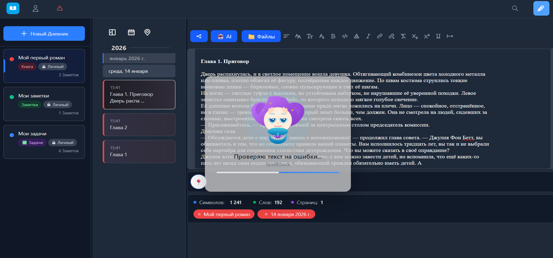Apply italic formatting
This screenshot has height=258, width=553.
click(x=368, y=36)
